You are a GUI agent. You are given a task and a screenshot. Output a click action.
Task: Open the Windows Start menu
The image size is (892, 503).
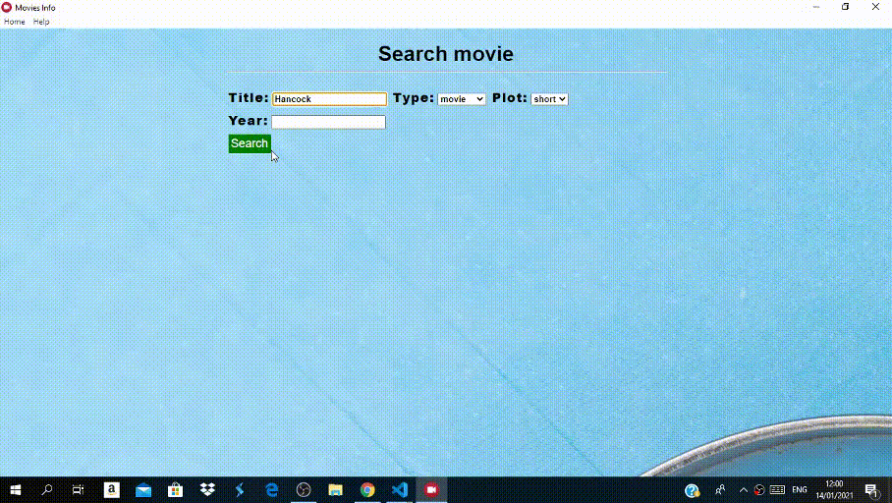click(x=16, y=490)
